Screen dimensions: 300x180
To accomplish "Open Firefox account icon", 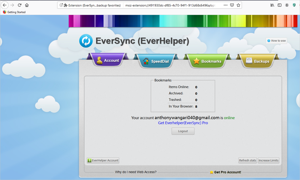I will 287,5.
